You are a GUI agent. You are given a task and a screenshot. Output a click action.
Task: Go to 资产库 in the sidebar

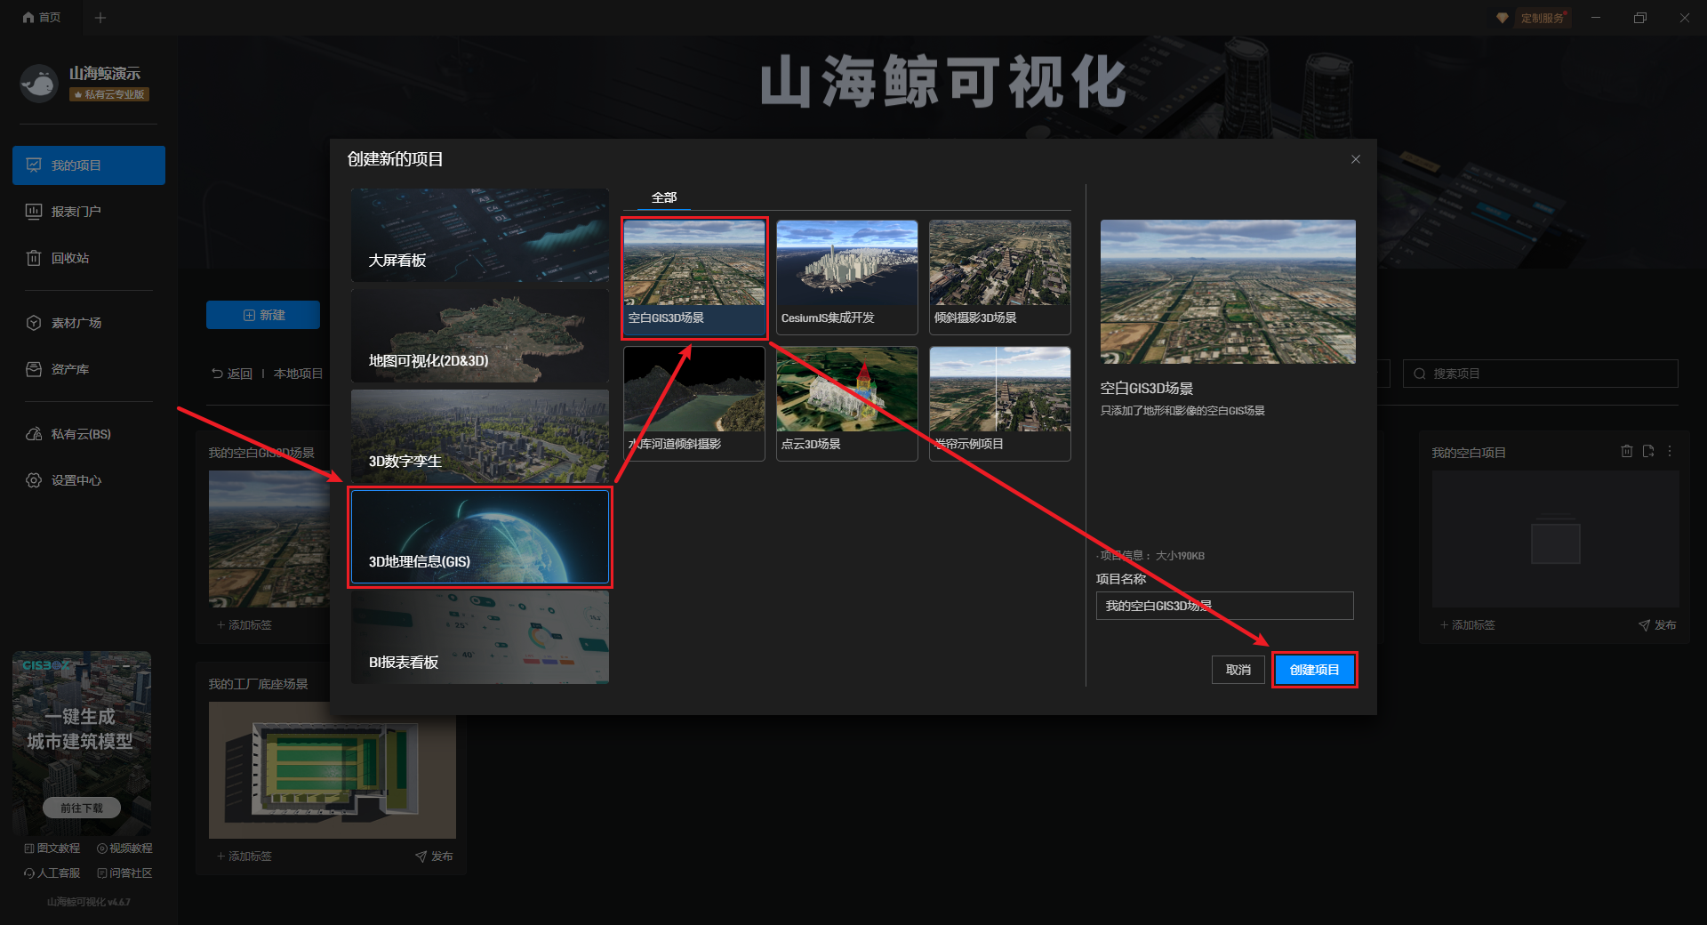[69, 369]
